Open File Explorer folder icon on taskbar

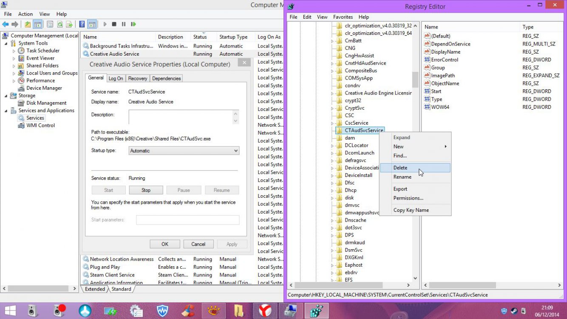(239, 310)
